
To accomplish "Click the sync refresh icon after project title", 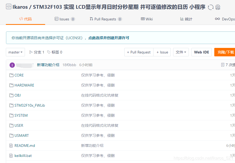I will click(x=211, y=7).
